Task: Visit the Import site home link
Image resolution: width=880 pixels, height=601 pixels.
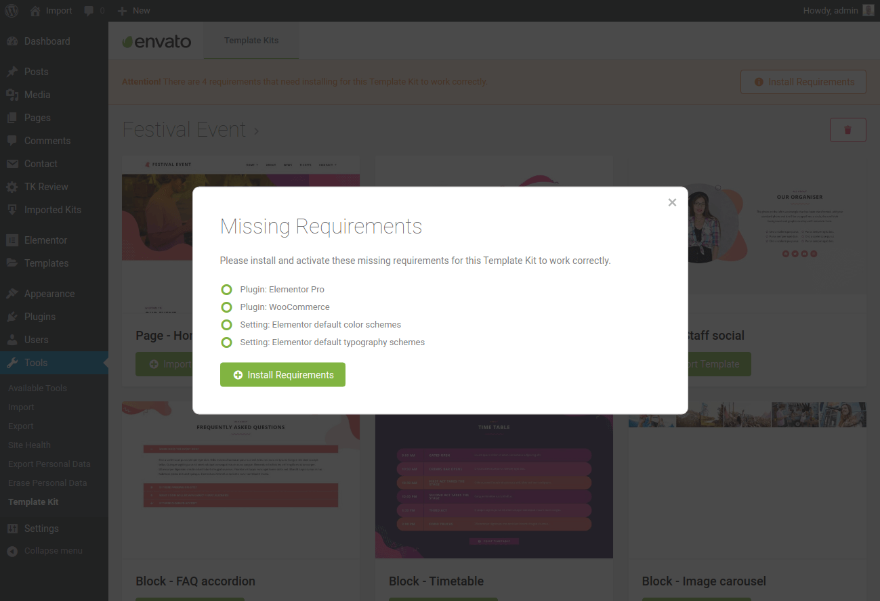Action: [51, 10]
